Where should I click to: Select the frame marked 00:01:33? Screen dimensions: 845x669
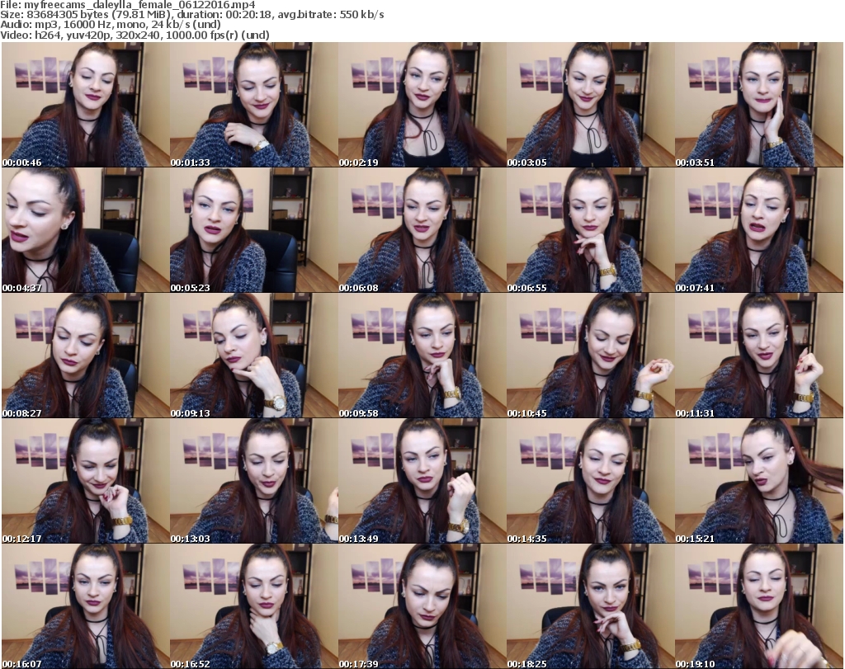[253, 105]
